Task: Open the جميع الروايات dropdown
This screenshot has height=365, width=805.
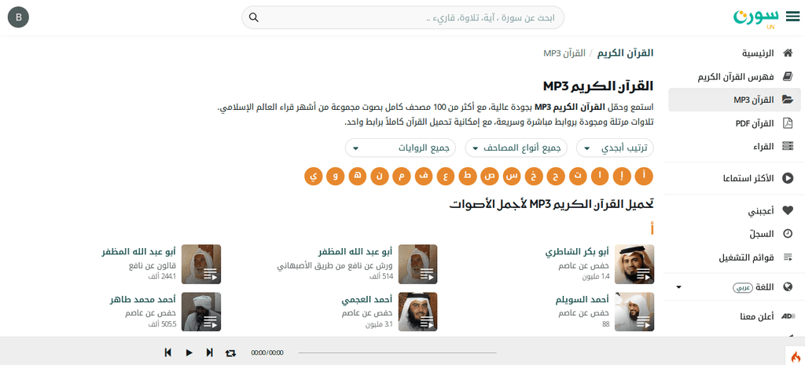Action: pos(401,148)
